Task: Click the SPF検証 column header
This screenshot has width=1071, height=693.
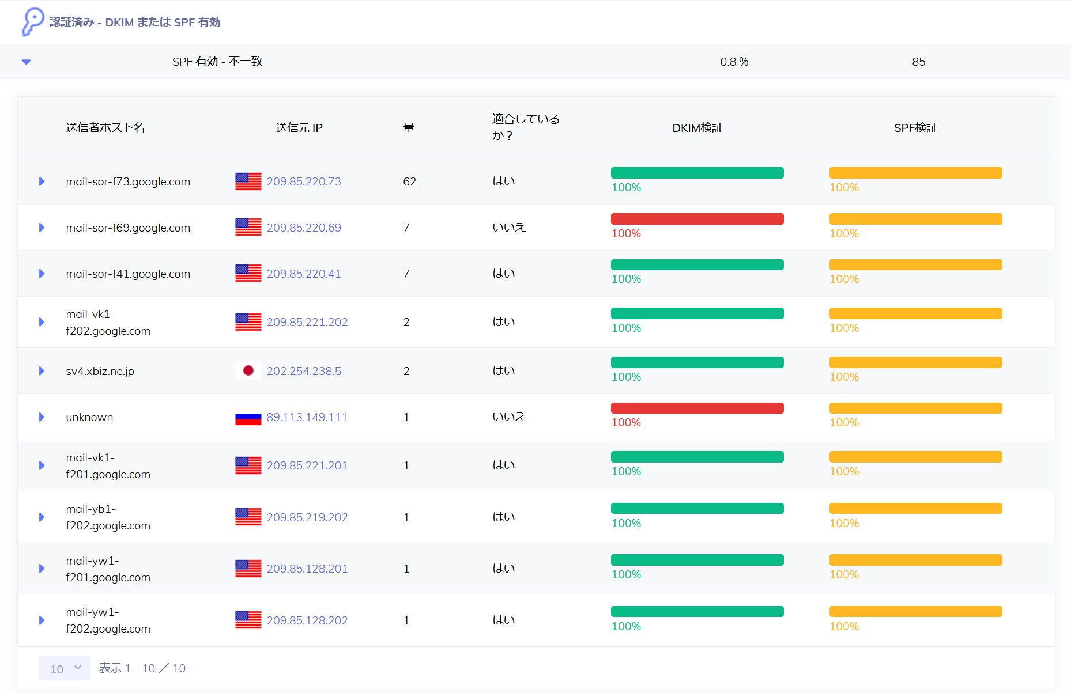Action: point(916,128)
